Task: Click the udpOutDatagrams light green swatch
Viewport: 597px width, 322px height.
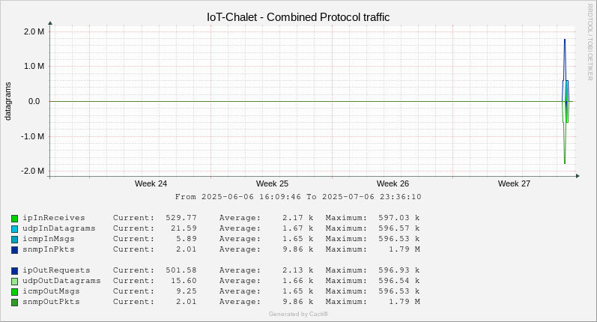Action: click(x=14, y=282)
